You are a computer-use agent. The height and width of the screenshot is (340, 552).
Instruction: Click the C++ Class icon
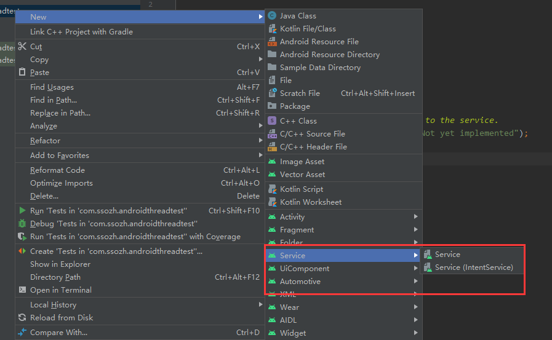pos(272,121)
